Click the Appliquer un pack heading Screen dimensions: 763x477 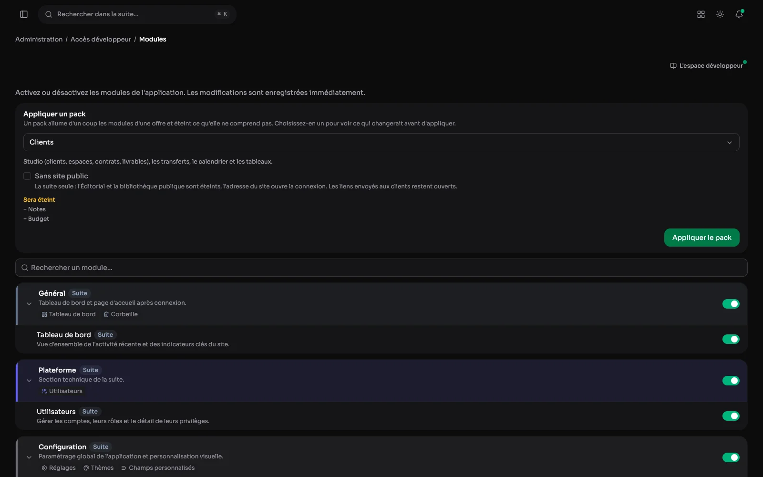(x=54, y=114)
